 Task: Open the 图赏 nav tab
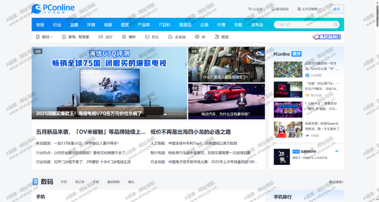(x=125, y=25)
